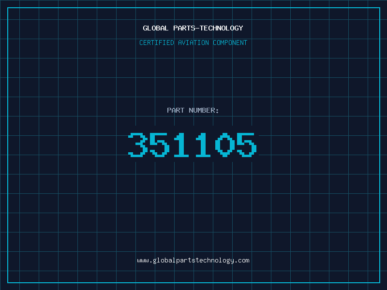
Task: Open the www.globalpartstechnology.com link
Action: point(193,261)
